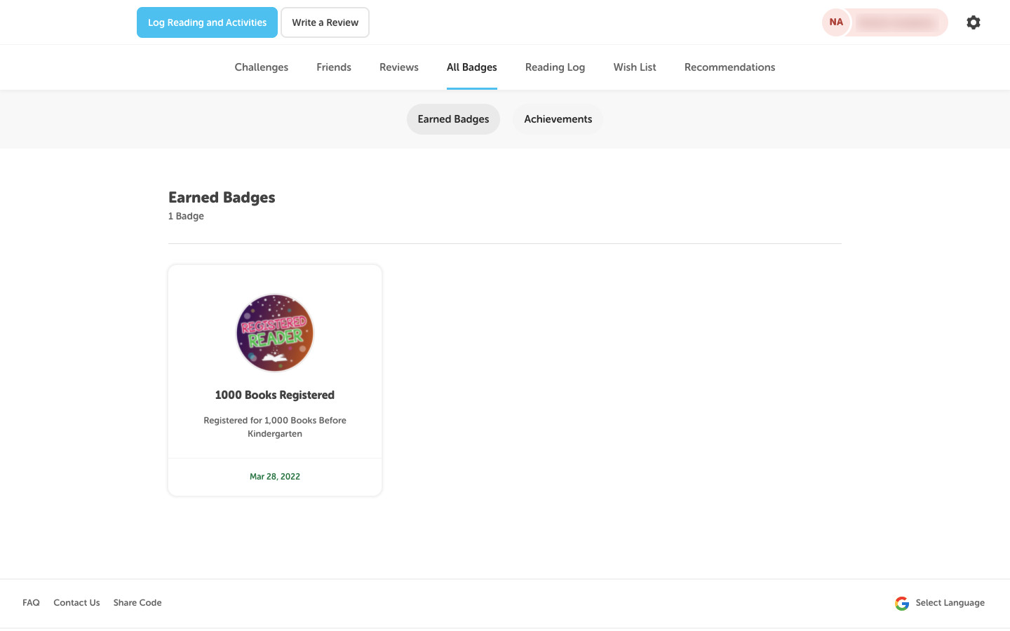Screen dimensions: 1010x631
Task: Click the Google logo icon
Action: coord(902,603)
